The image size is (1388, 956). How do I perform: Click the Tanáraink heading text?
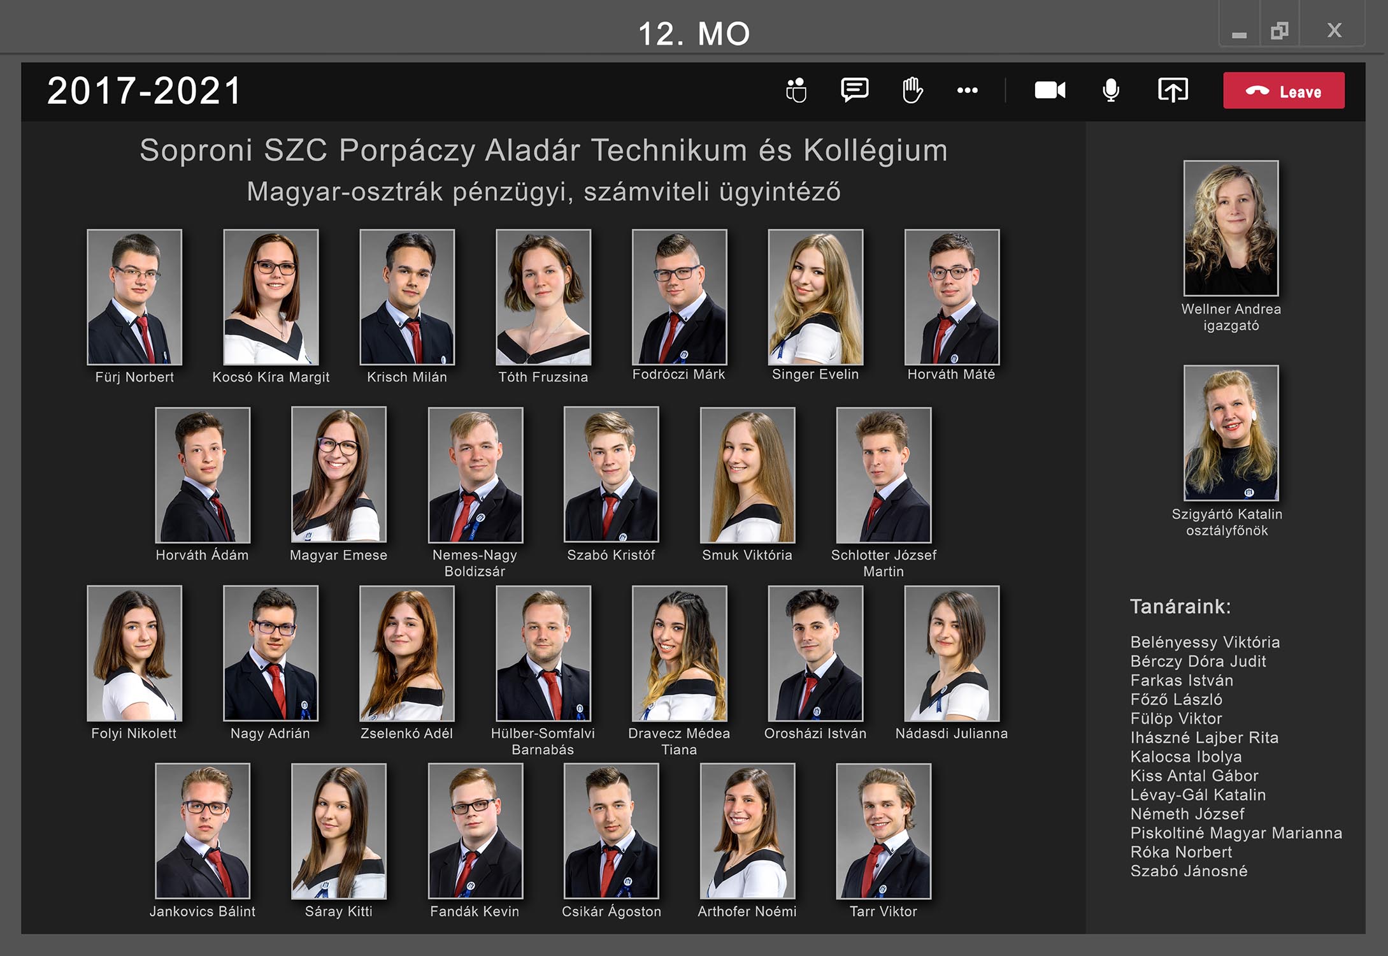coord(1180,606)
